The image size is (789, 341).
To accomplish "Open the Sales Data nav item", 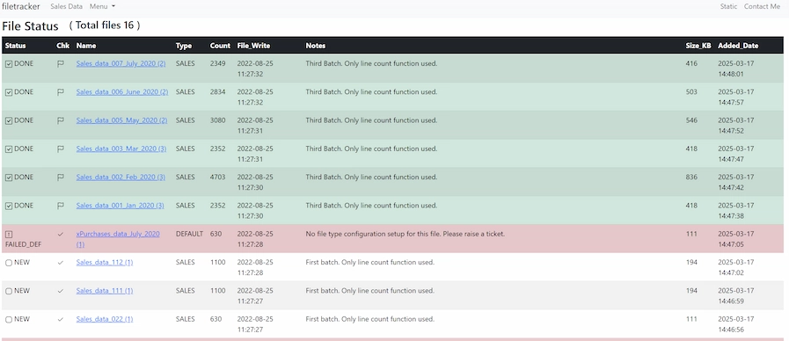I will (67, 6).
